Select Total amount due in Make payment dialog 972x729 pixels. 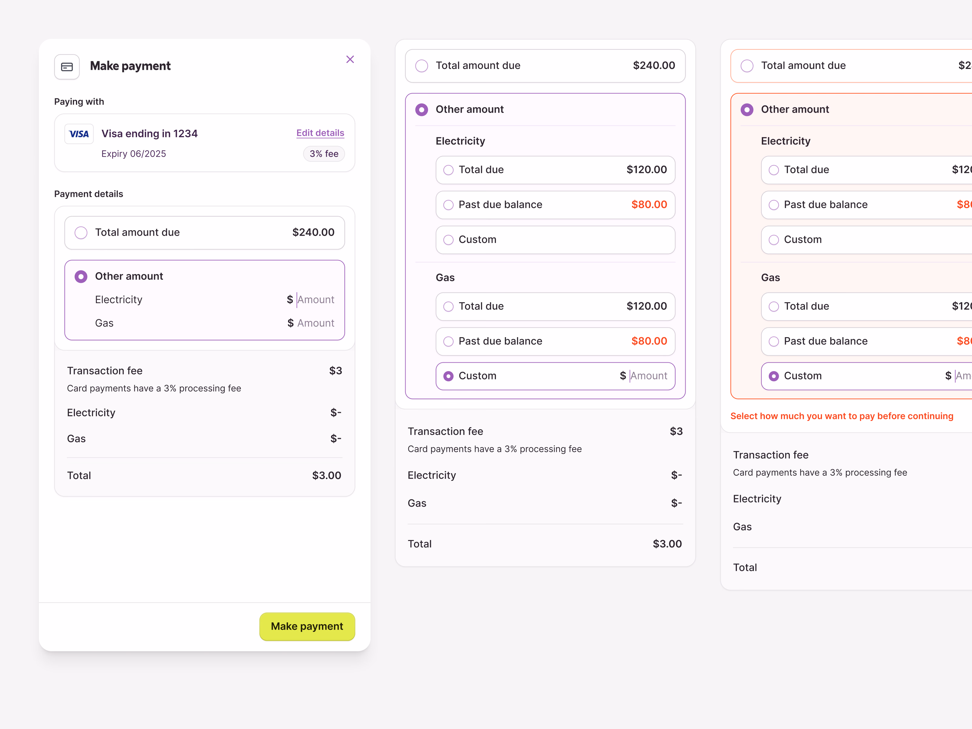point(204,232)
